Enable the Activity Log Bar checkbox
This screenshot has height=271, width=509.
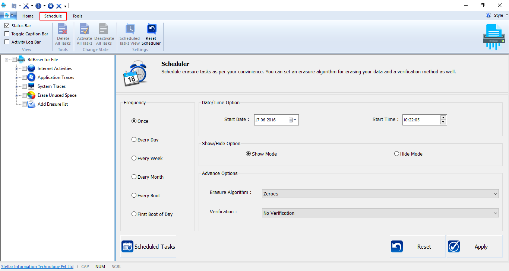pos(7,42)
